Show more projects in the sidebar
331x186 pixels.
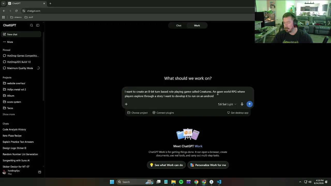[9, 114]
